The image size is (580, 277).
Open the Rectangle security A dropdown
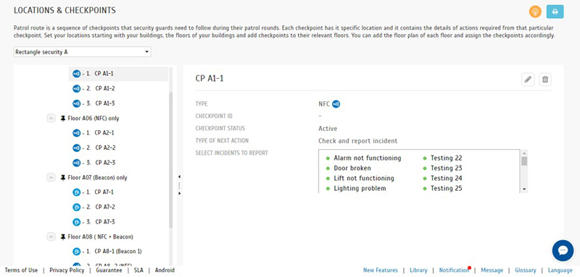[82, 52]
